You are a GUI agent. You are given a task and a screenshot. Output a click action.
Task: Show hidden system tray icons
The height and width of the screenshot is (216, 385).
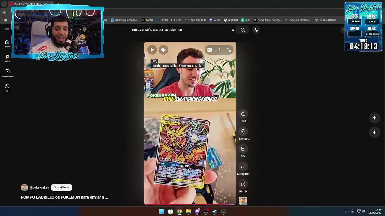(x=346, y=211)
